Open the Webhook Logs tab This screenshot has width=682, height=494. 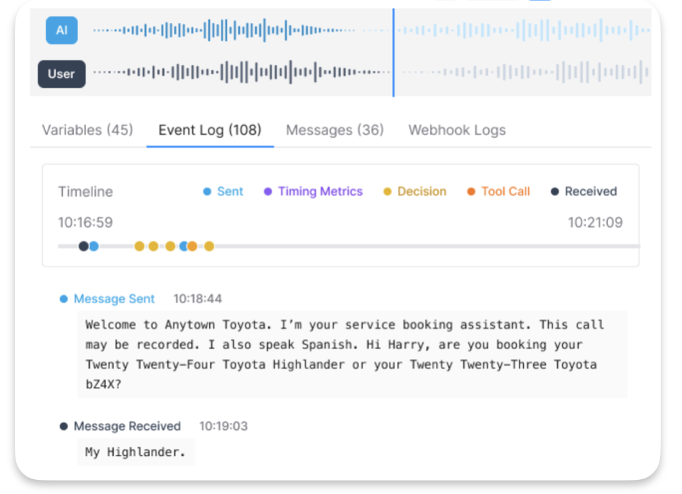[x=457, y=130]
